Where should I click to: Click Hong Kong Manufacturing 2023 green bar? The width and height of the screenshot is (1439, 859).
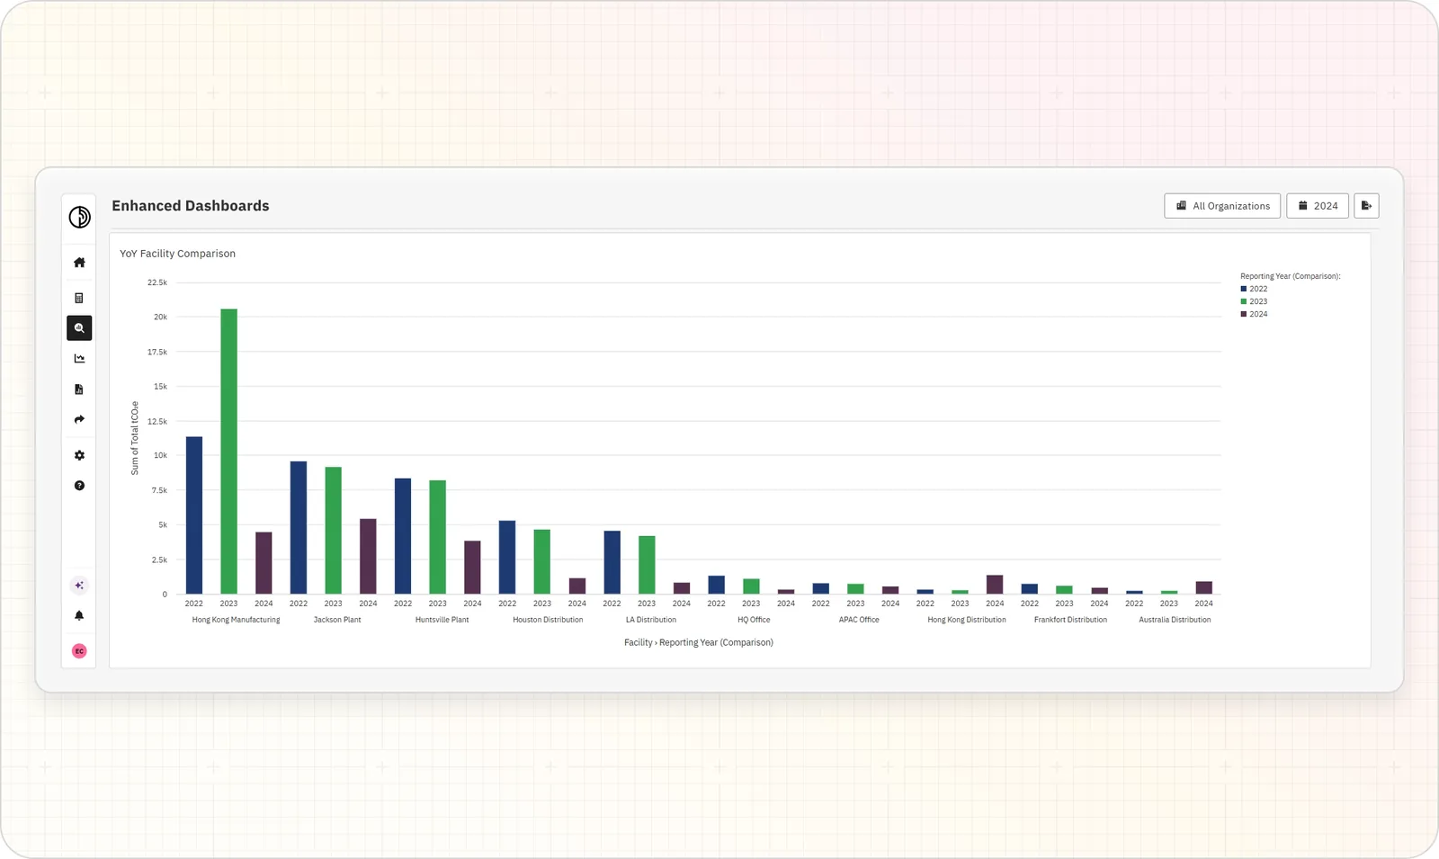(x=228, y=452)
